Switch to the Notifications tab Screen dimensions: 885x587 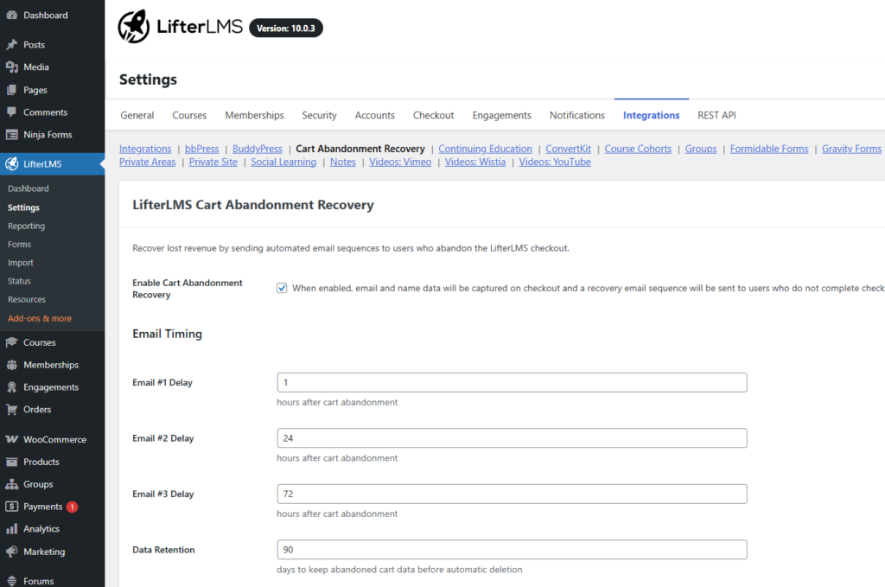[576, 115]
